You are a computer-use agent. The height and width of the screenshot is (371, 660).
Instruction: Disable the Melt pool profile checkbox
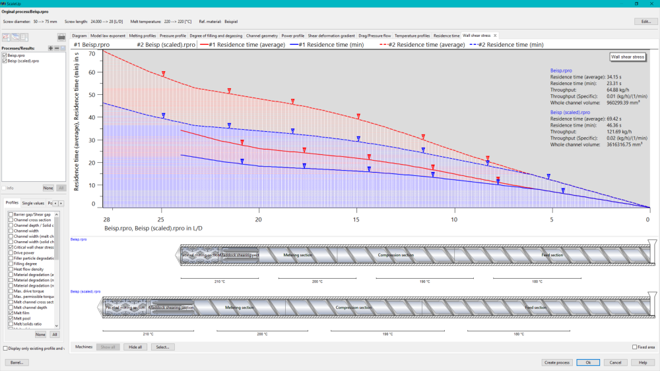coord(11,318)
